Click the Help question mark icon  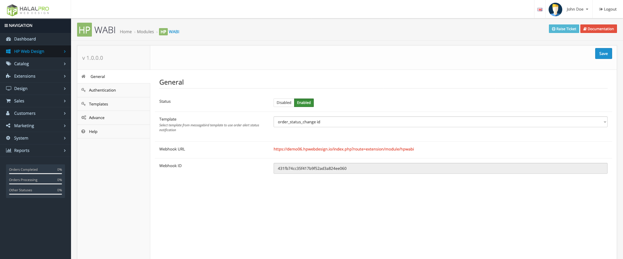click(83, 131)
